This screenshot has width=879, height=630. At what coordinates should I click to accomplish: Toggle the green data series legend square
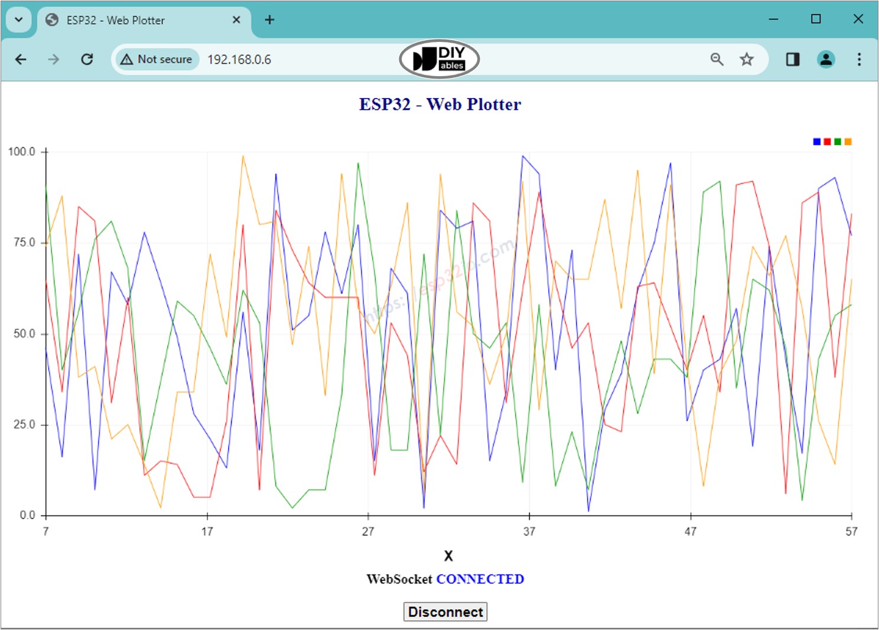[837, 142]
